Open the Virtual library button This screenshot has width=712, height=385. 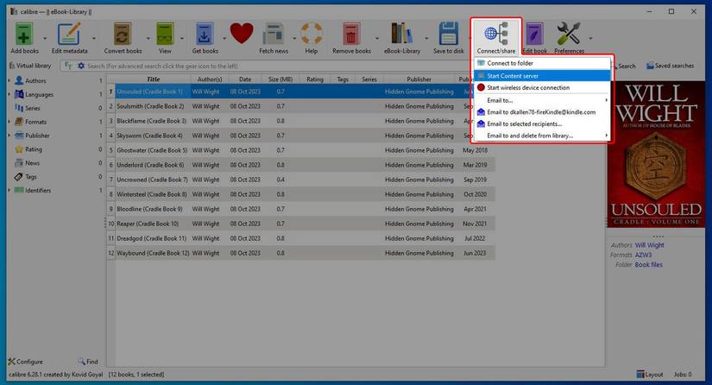pos(30,66)
